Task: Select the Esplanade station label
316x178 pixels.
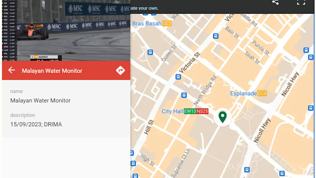Action: coord(243,94)
